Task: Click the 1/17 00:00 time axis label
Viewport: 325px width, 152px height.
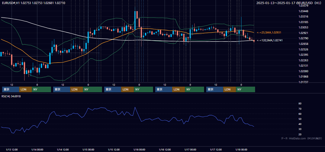Action: coord(190,150)
